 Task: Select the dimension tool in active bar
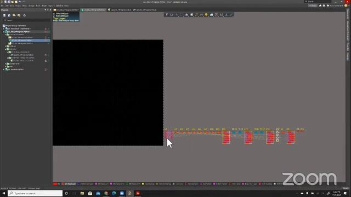tap(221, 15)
